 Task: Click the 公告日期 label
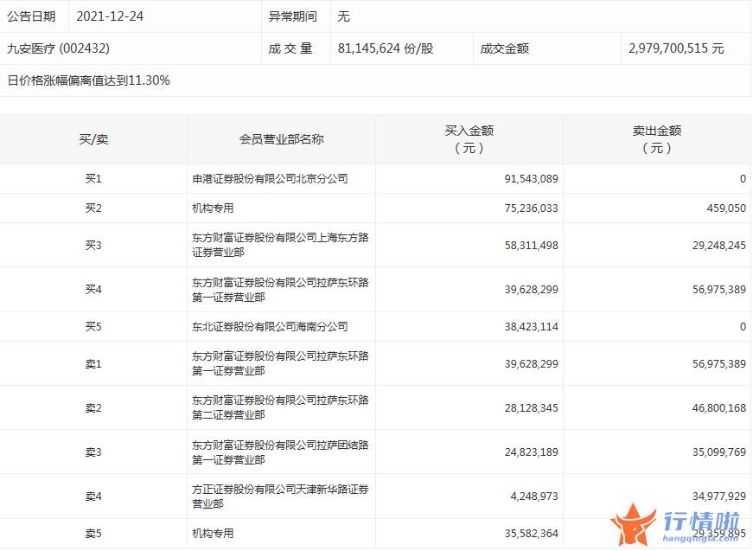pyautogui.click(x=31, y=16)
